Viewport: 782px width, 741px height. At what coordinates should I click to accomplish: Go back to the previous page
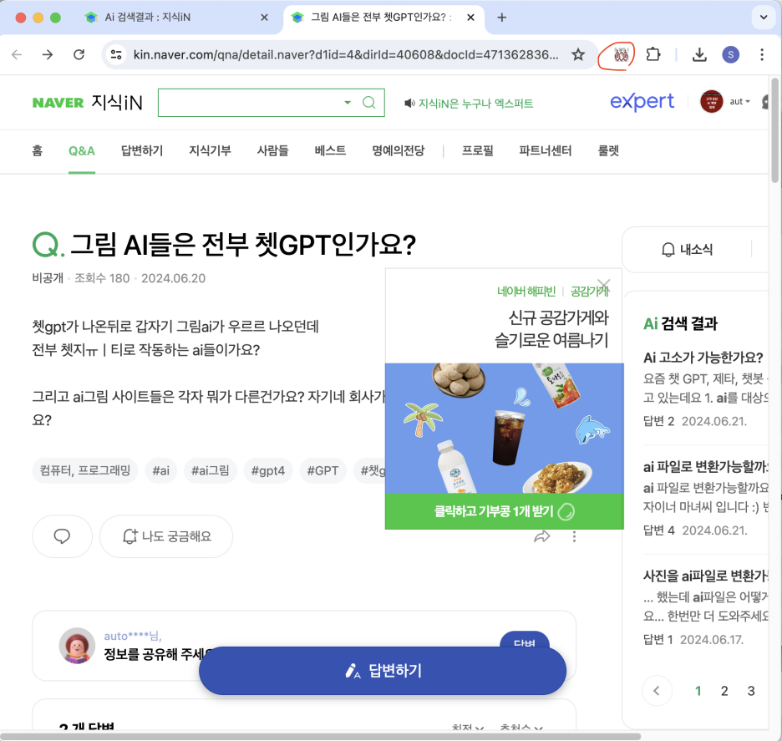pyautogui.click(x=17, y=54)
